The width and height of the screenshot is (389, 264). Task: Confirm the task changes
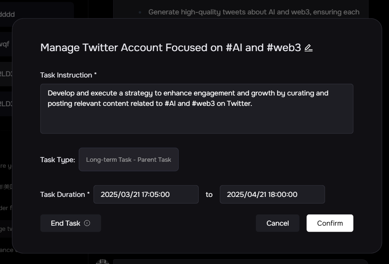pyautogui.click(x=330, y=223)
